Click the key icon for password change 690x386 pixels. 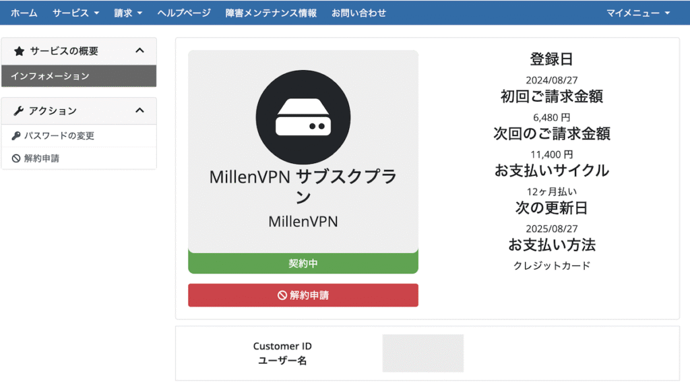[x=16, y=136]
